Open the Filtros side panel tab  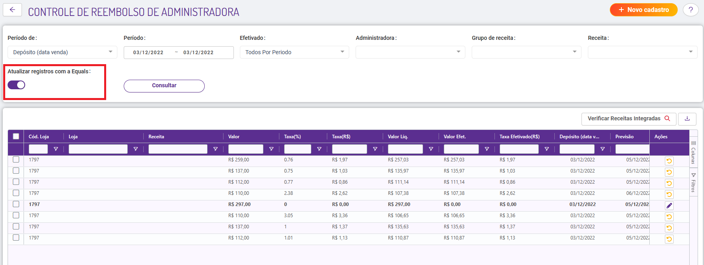[x=694, y=183]
